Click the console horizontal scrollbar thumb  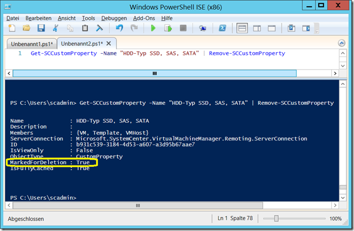(x=138, y=205)
